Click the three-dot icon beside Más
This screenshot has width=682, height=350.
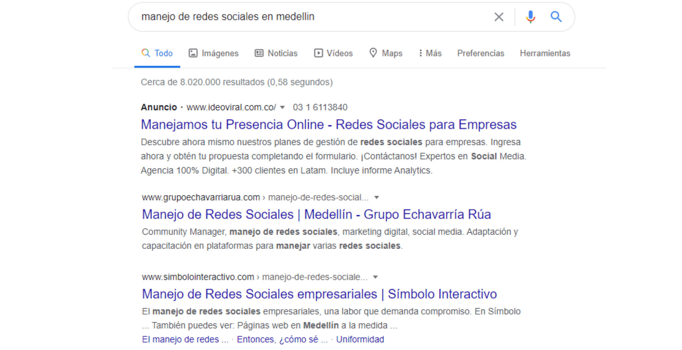coord(421,53)
